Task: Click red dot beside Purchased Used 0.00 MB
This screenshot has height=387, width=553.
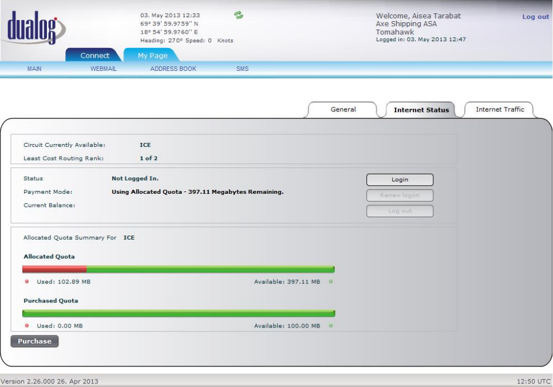Action: click(27, 326)
